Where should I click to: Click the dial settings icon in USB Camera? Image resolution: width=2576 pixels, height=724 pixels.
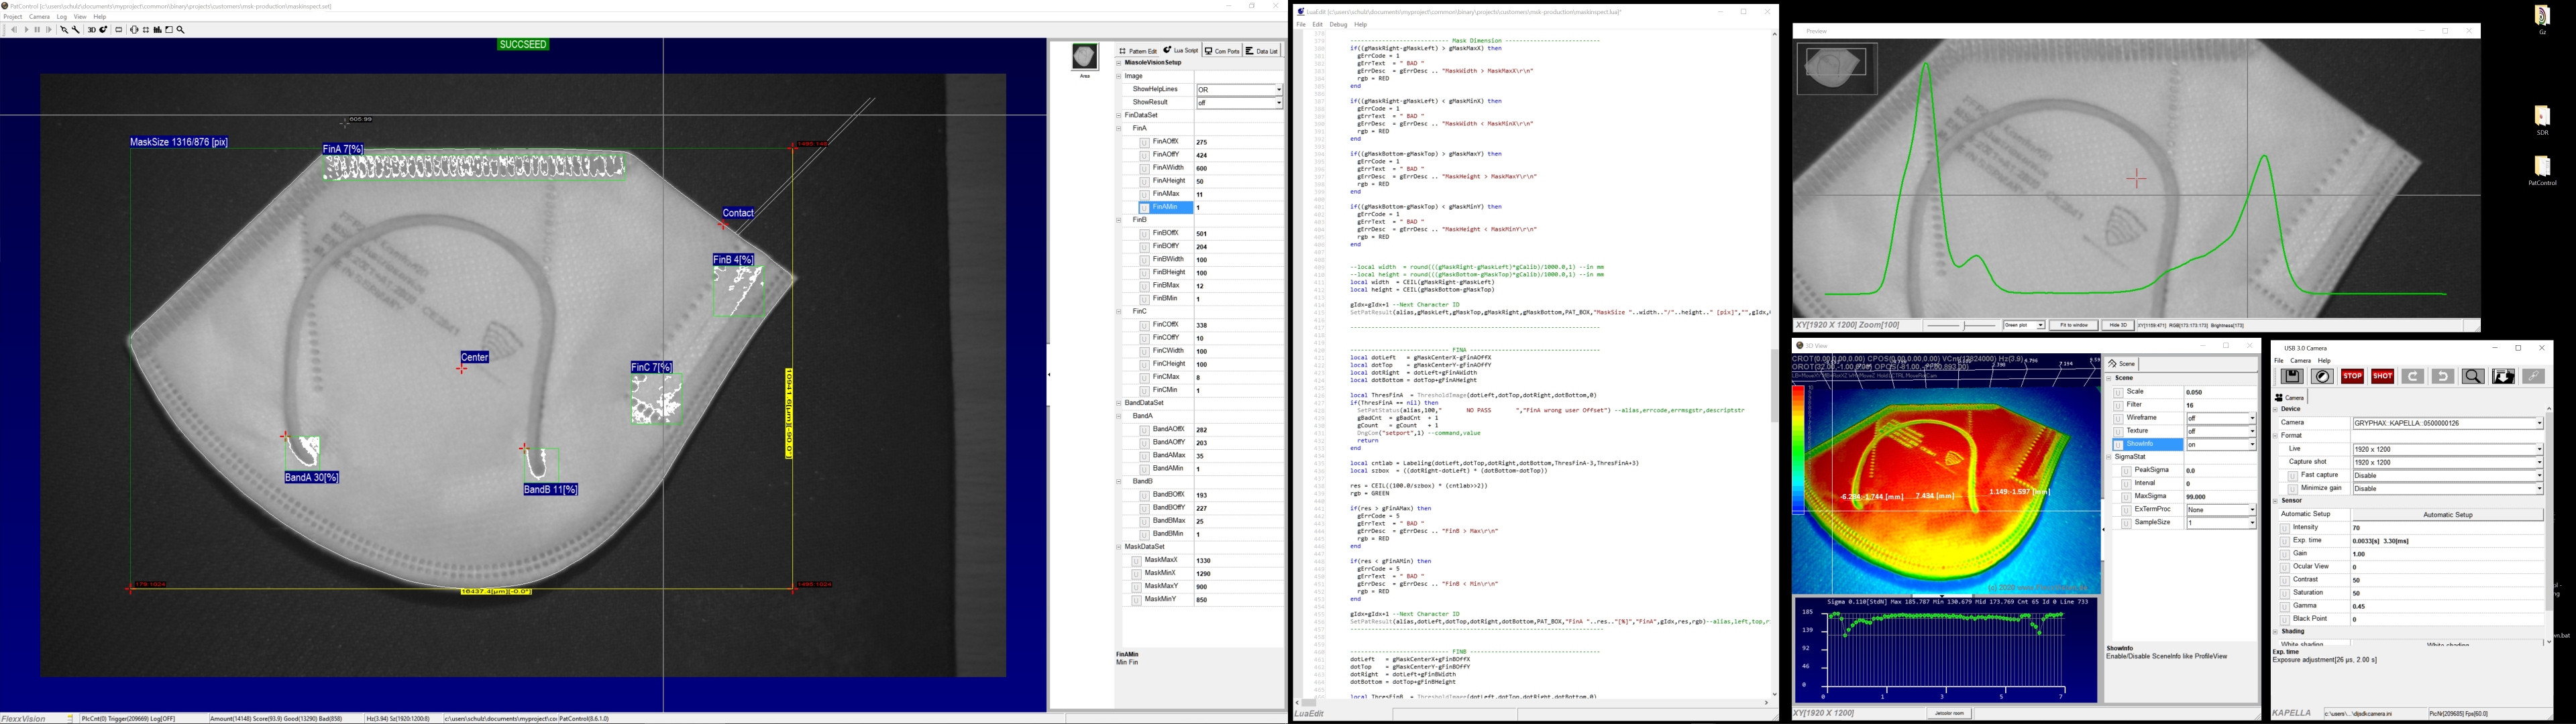coord(2322,377)
